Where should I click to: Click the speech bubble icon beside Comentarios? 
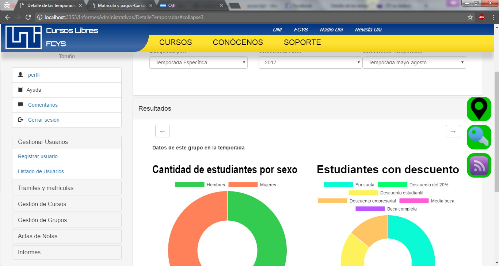tap(21, 104)
